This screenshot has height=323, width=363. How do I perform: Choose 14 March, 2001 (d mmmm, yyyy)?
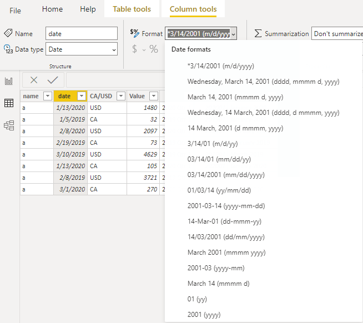point(264,128)
